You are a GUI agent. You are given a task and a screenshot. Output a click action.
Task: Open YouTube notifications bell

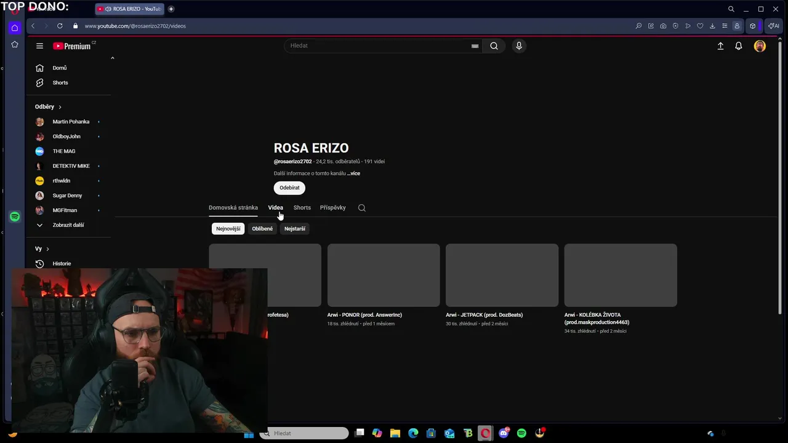738,46
